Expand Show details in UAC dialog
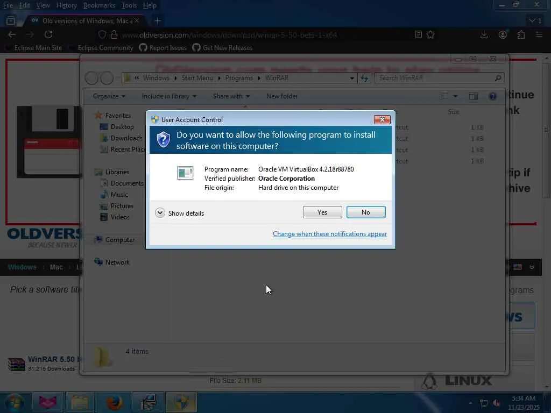 (x=180, y=213)
